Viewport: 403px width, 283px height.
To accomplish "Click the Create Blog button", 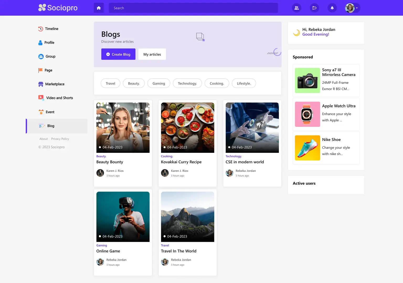I will pyautogui.click(x=118, y=54).
